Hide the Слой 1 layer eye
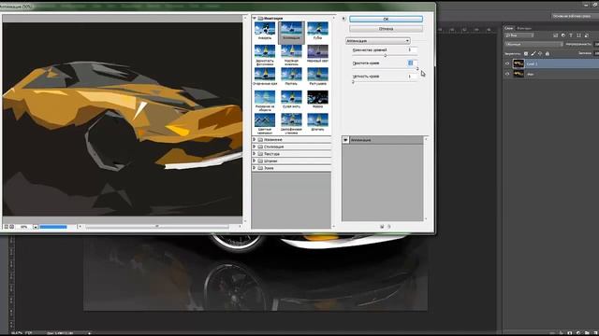599x336 pixels. [507, 63]
